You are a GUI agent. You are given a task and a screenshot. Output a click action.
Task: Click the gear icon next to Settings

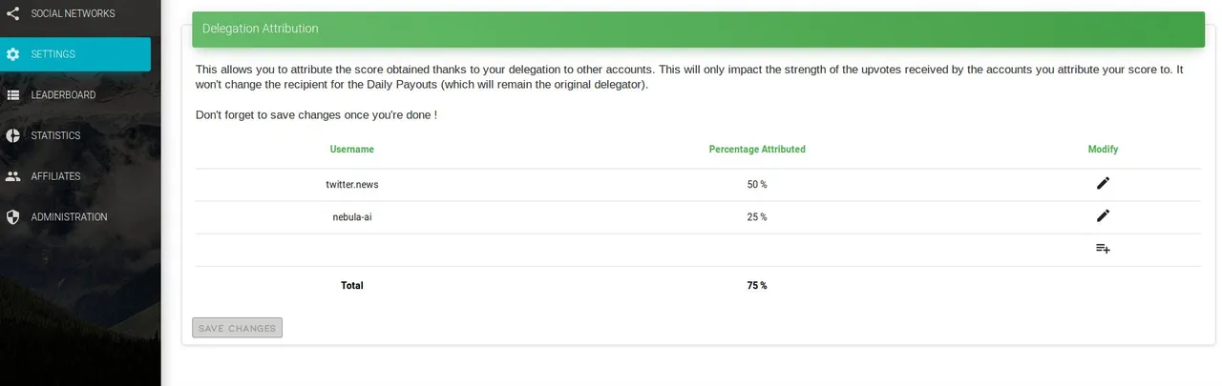pyautogui.click(x=12, y=54)
